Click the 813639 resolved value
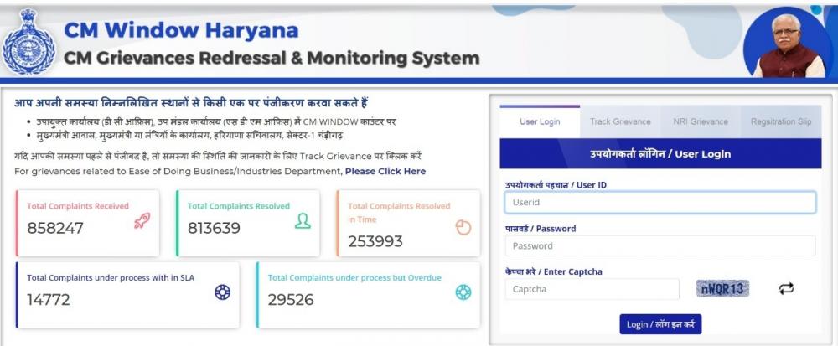Image resolution: width=838 pixels, height=346 pixels. point(214,228)
